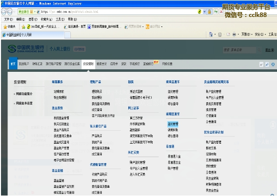Switch to the 网银设置 navigation tab
The height and width of the screenshot is (196, 277).
point(167,64)
